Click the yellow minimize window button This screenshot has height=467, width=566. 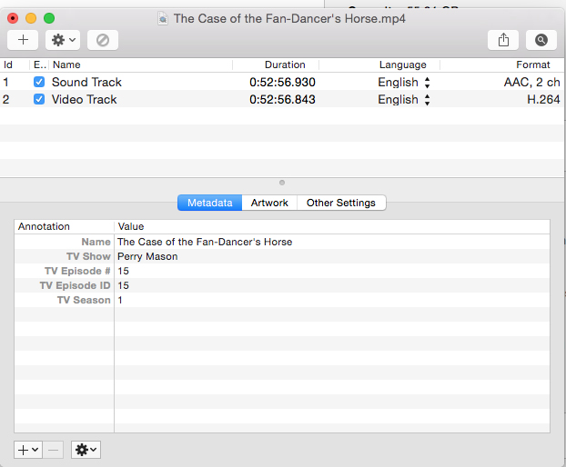point(31,18)
